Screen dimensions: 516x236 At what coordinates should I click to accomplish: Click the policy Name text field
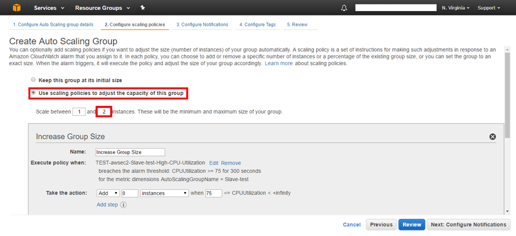click(x=130, y=152)
